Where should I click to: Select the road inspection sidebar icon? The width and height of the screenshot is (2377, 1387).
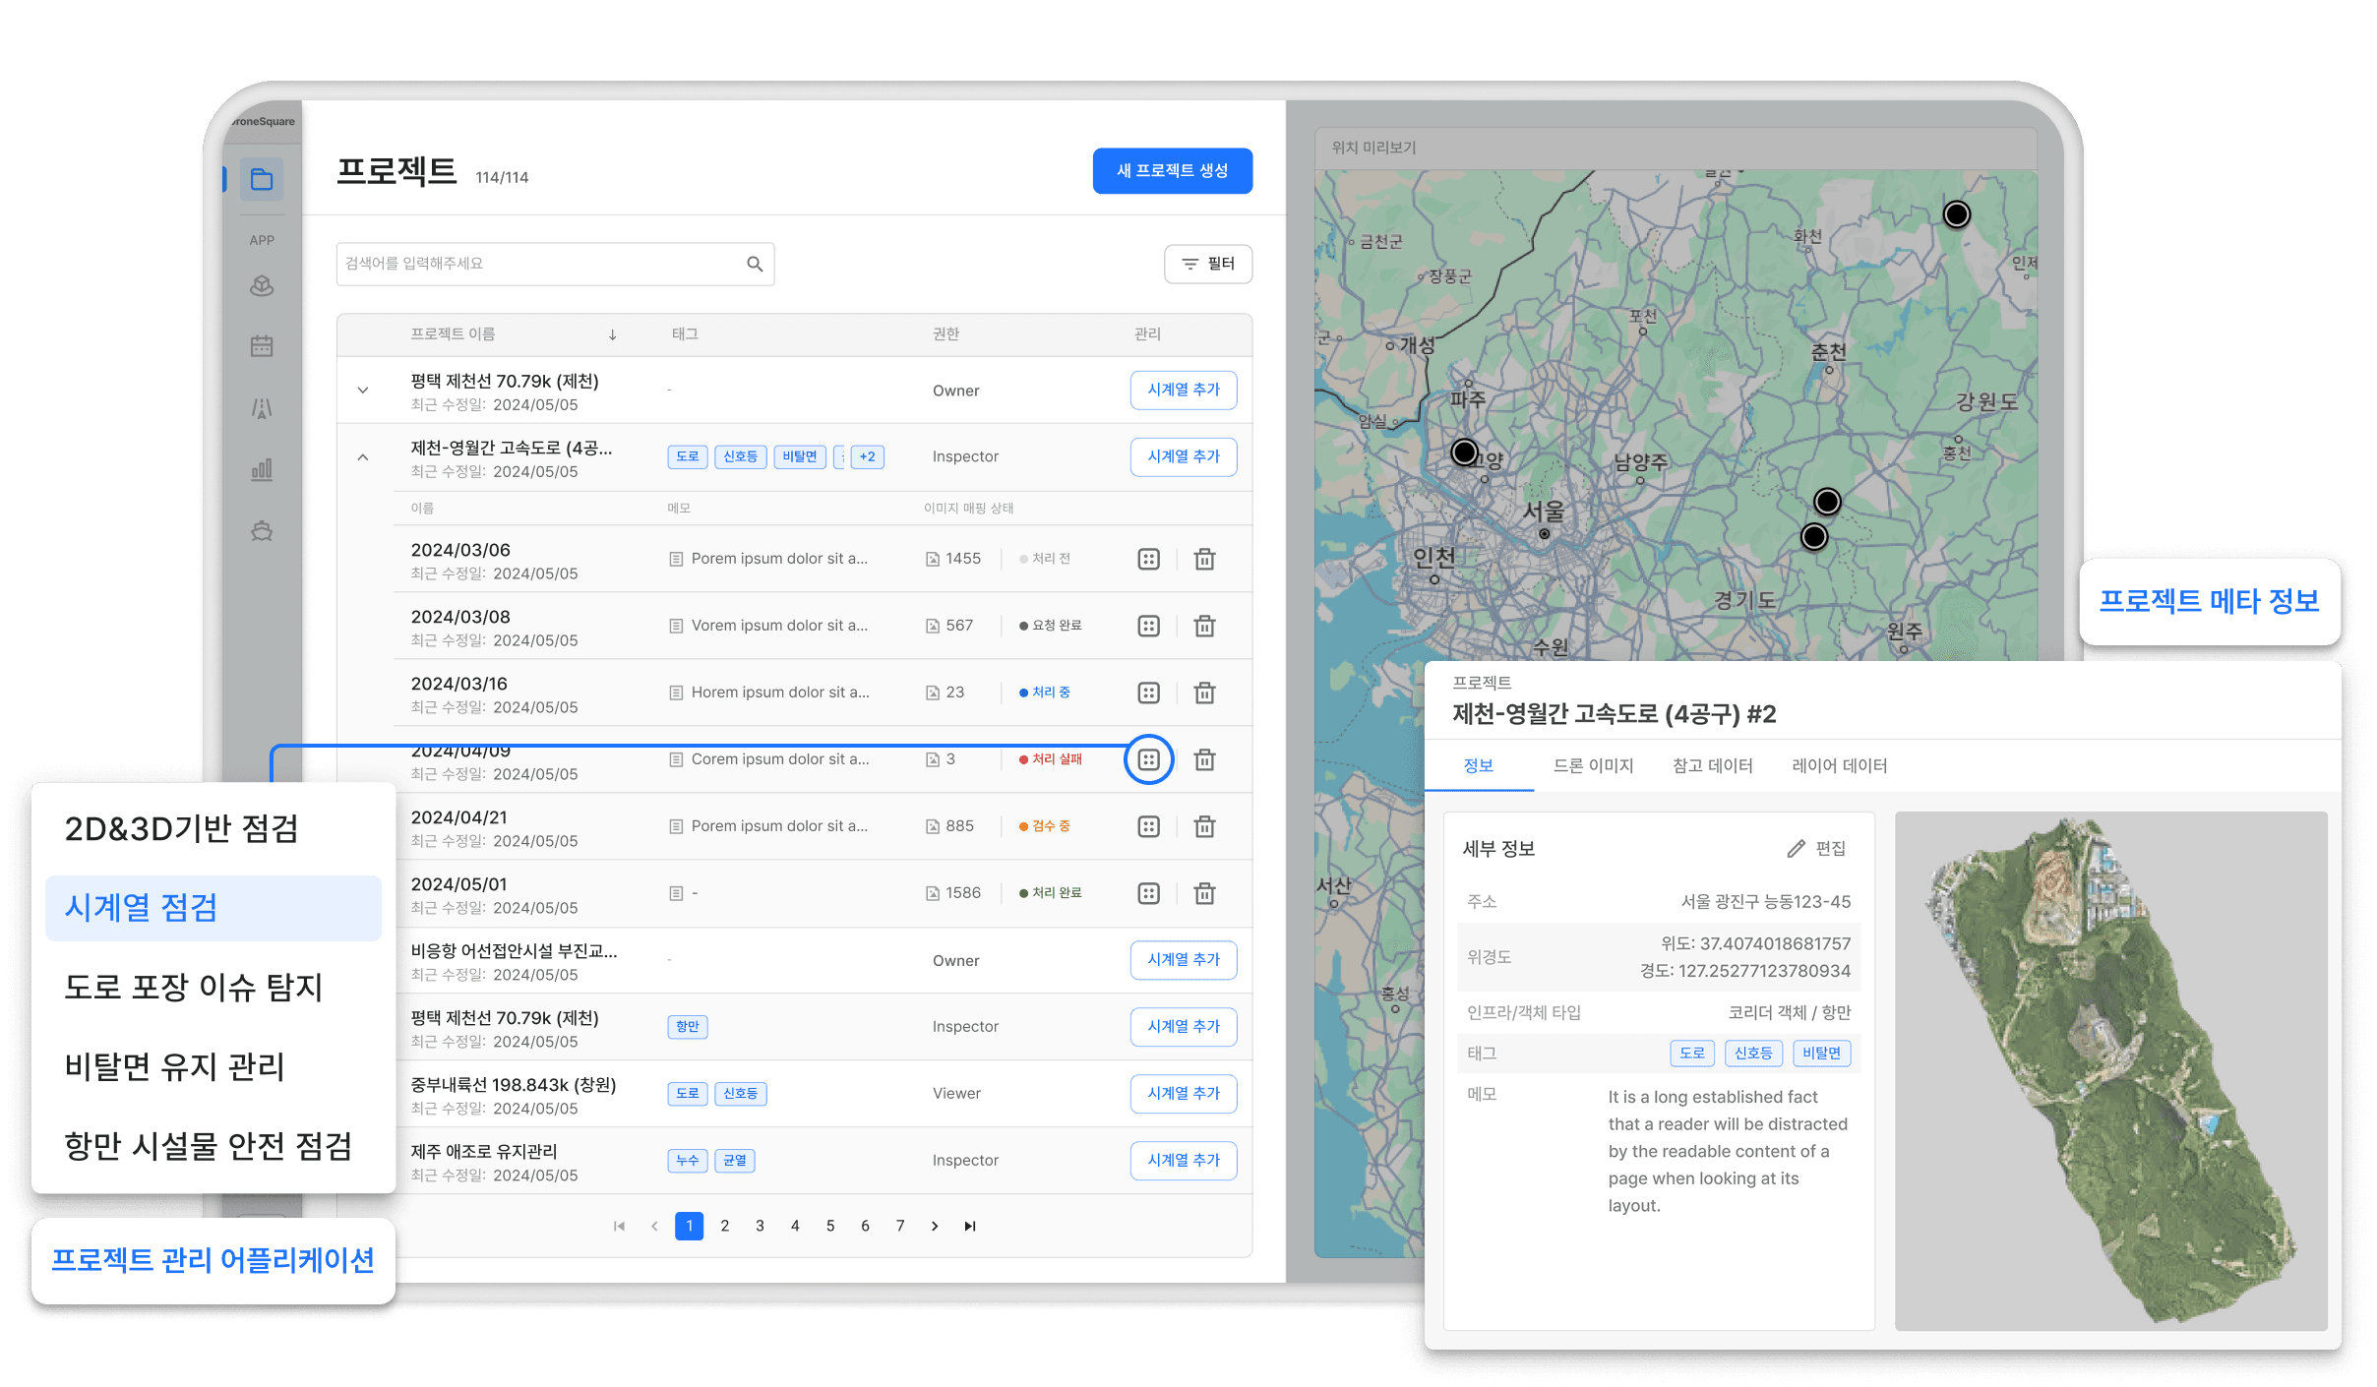[262, 408]
